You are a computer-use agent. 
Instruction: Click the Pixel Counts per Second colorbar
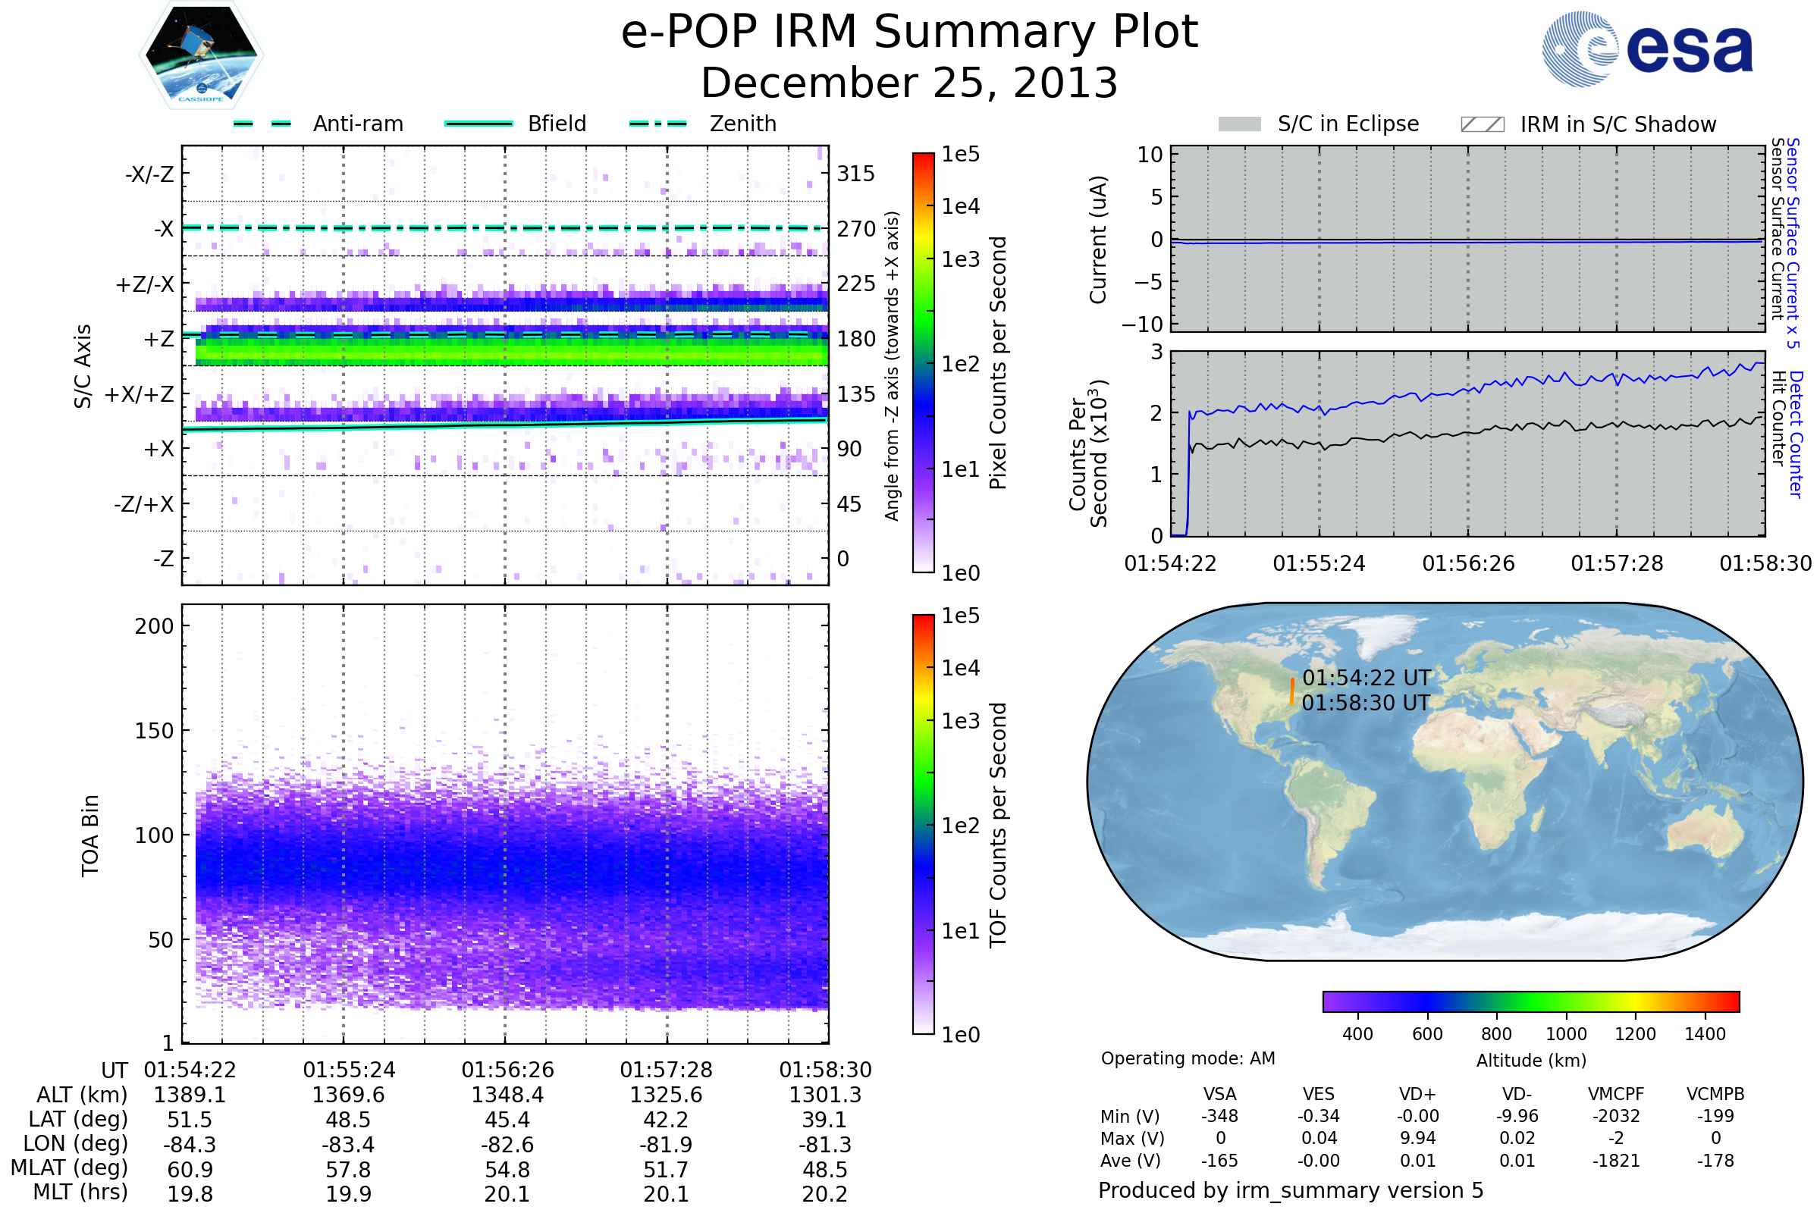tap(923, 362)
